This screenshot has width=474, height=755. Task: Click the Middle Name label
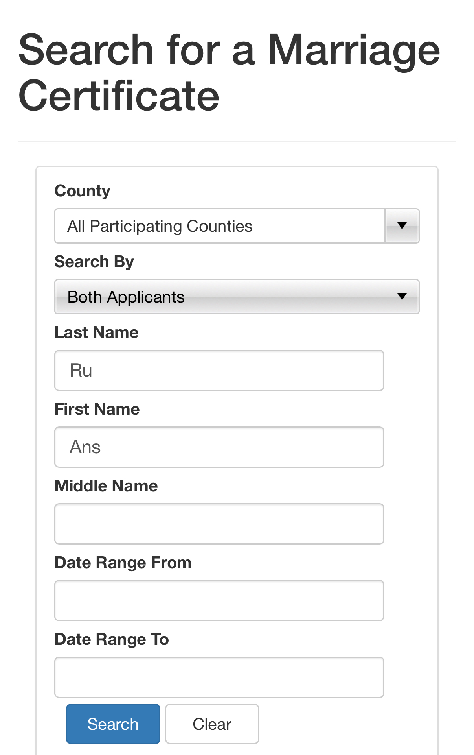(x=106, y=486)
